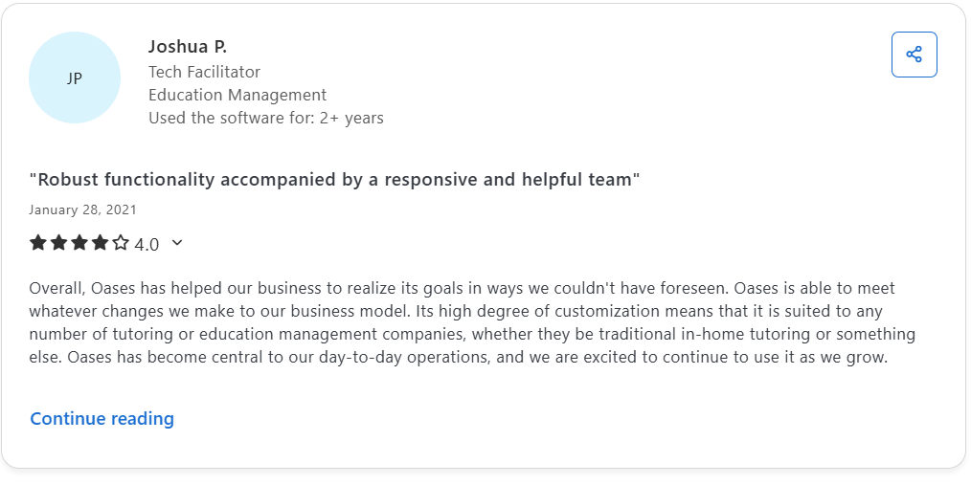The width and height of the screenshot is (971, 485).
Task: Click the 4.0 rating score
Action: pos(147,244)
